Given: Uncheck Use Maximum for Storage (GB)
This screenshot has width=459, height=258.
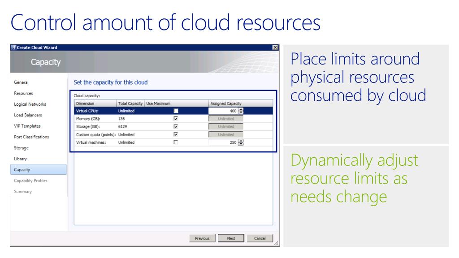Looking at the screenshot, I should coord(176,126).
